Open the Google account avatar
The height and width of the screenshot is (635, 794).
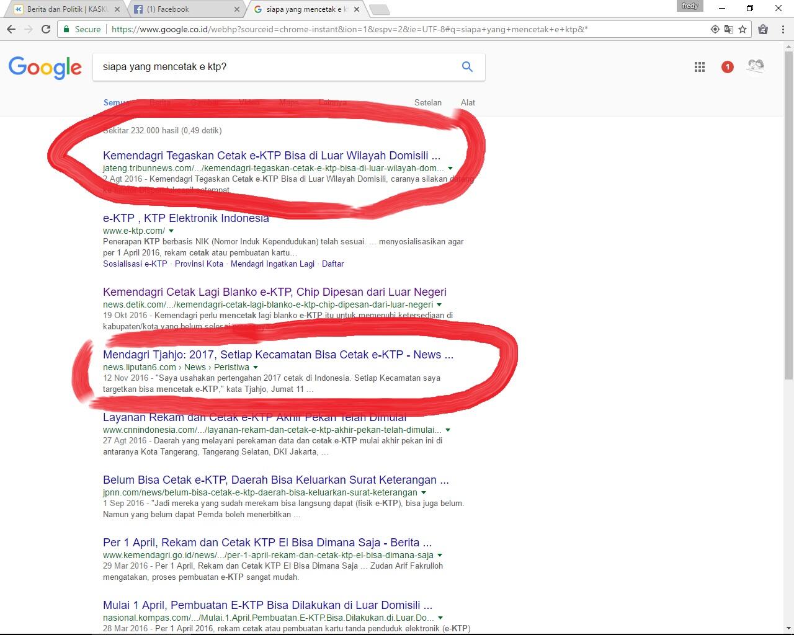[x=755, y=66]
